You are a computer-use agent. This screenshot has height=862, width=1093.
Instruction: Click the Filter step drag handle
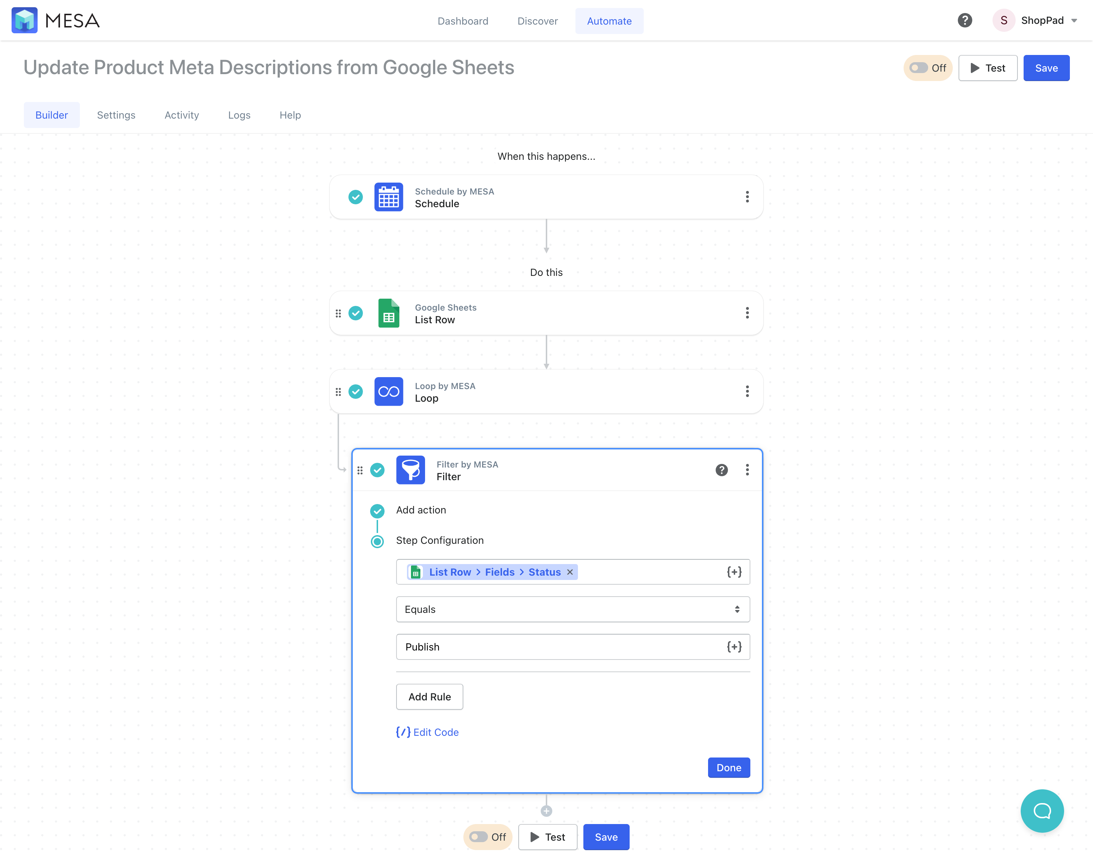click(360, 470)
